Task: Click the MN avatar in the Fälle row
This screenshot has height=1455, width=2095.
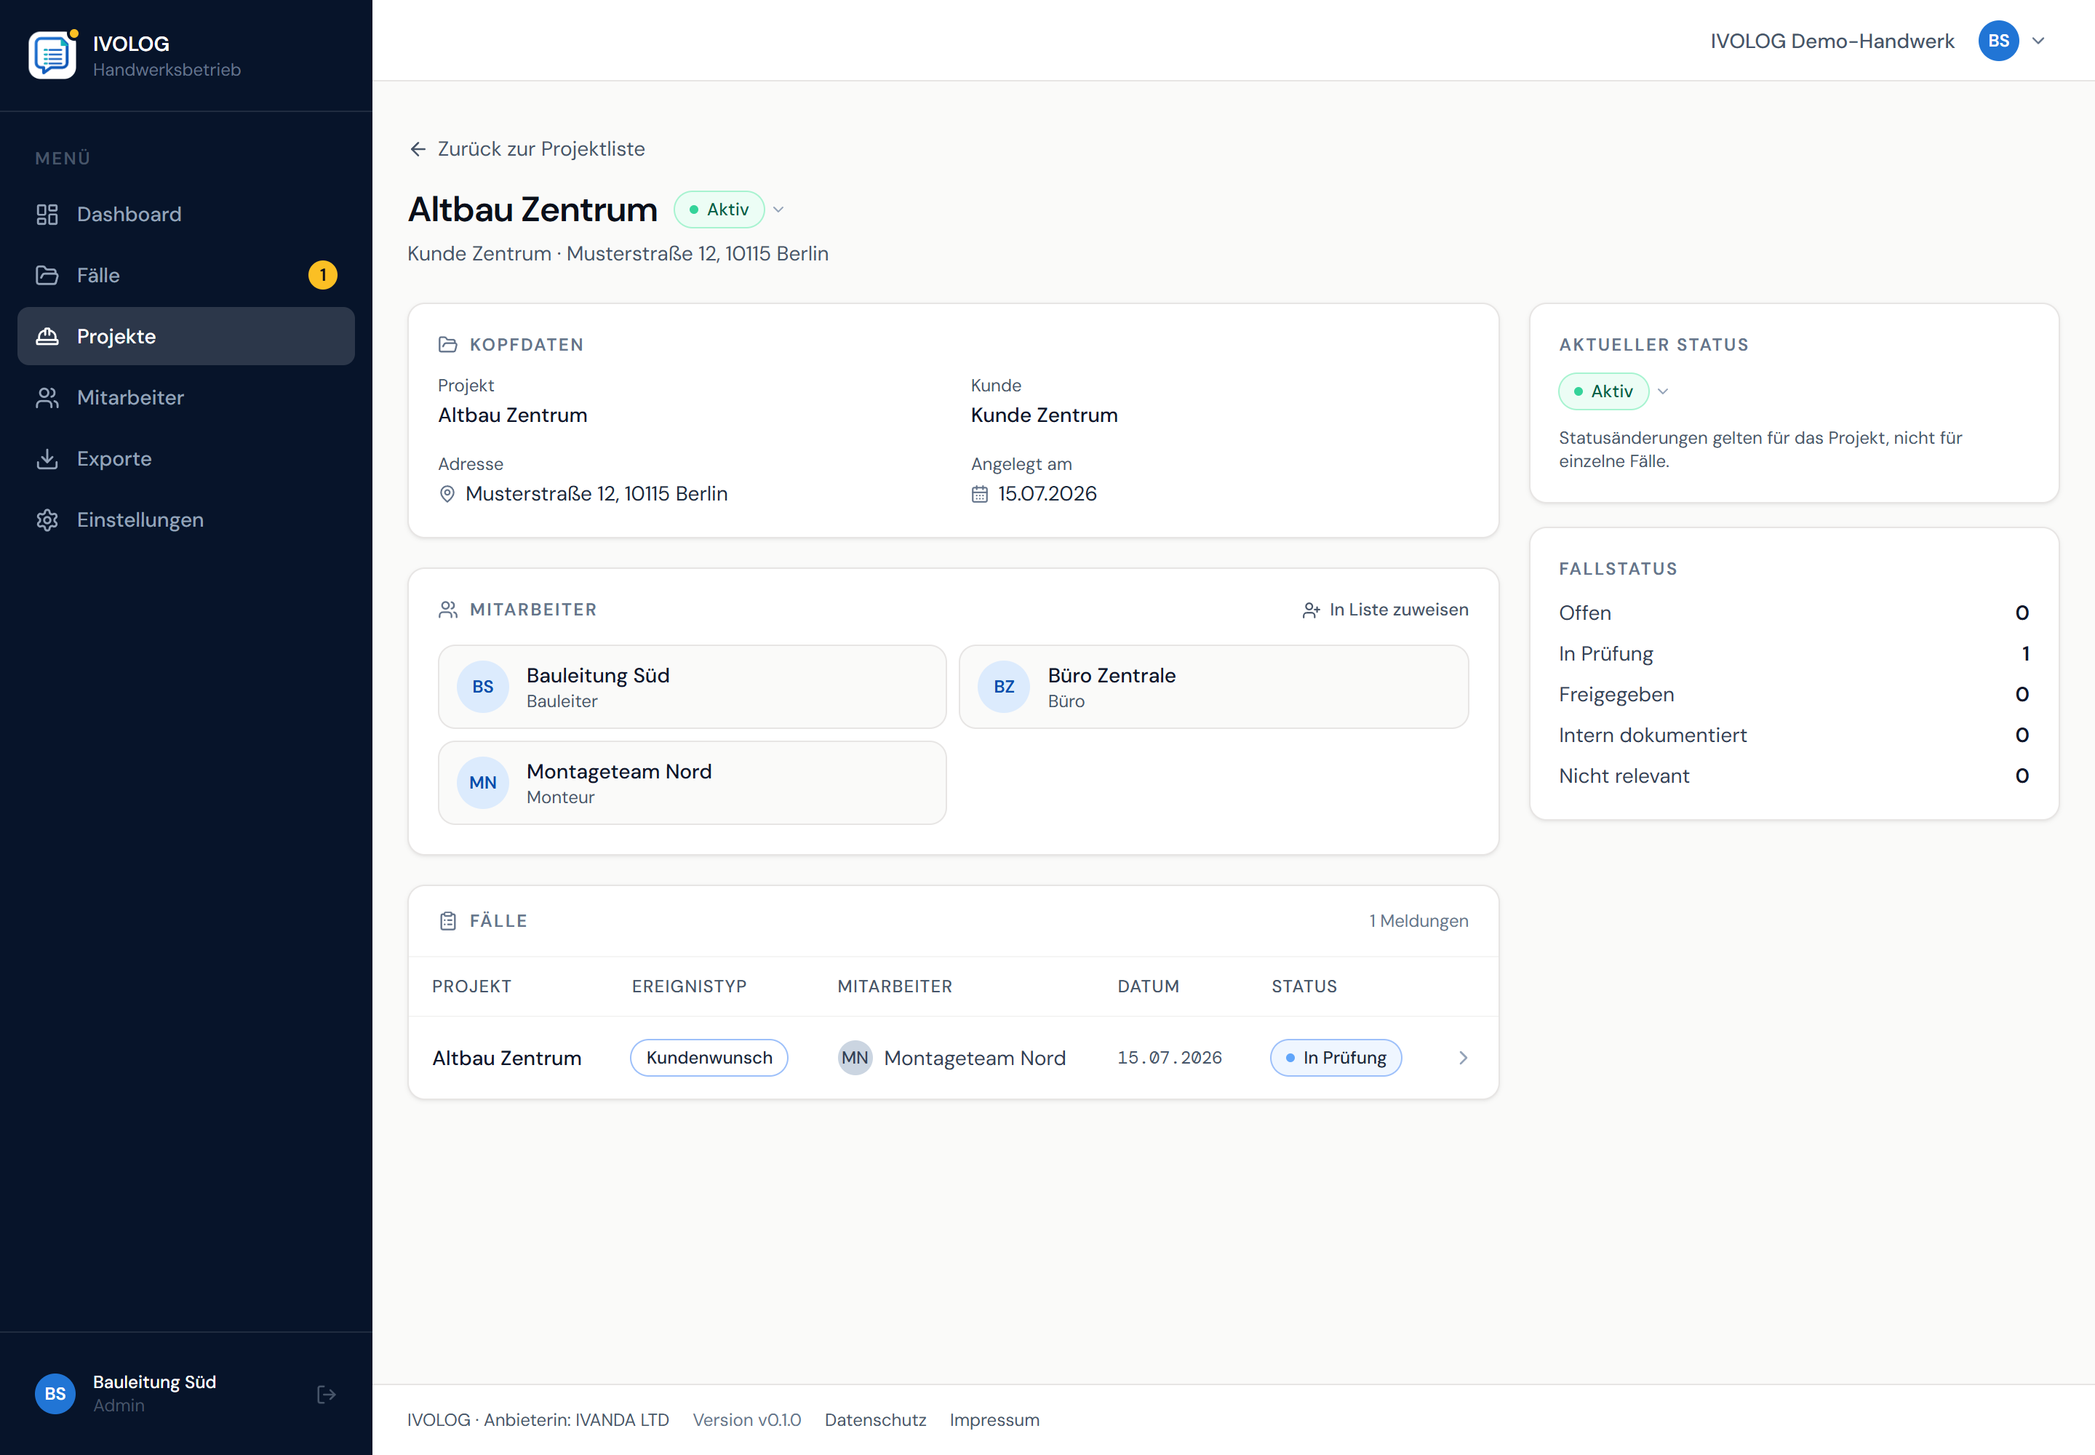Action: click(855, 1058)
